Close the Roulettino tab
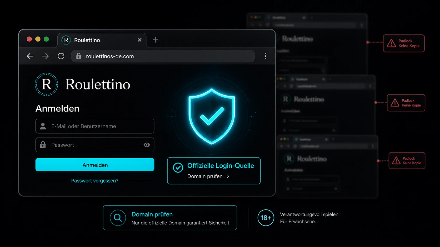The width and height of the screenshot is (440, 247). 139,40
